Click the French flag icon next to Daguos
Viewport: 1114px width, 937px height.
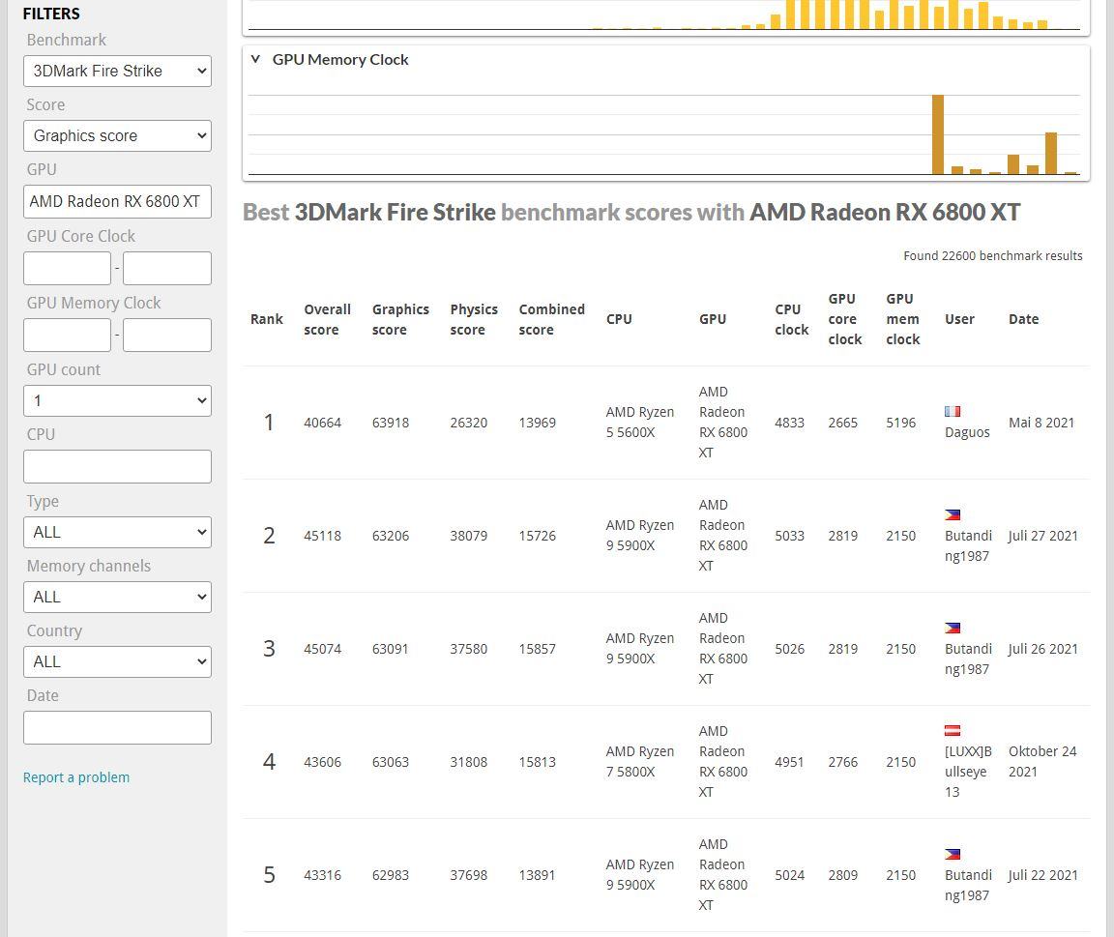click(953, 411)
